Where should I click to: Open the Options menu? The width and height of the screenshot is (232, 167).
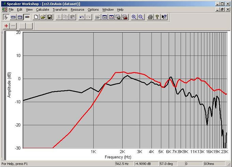pyautogui.click(x=93, y=10)
